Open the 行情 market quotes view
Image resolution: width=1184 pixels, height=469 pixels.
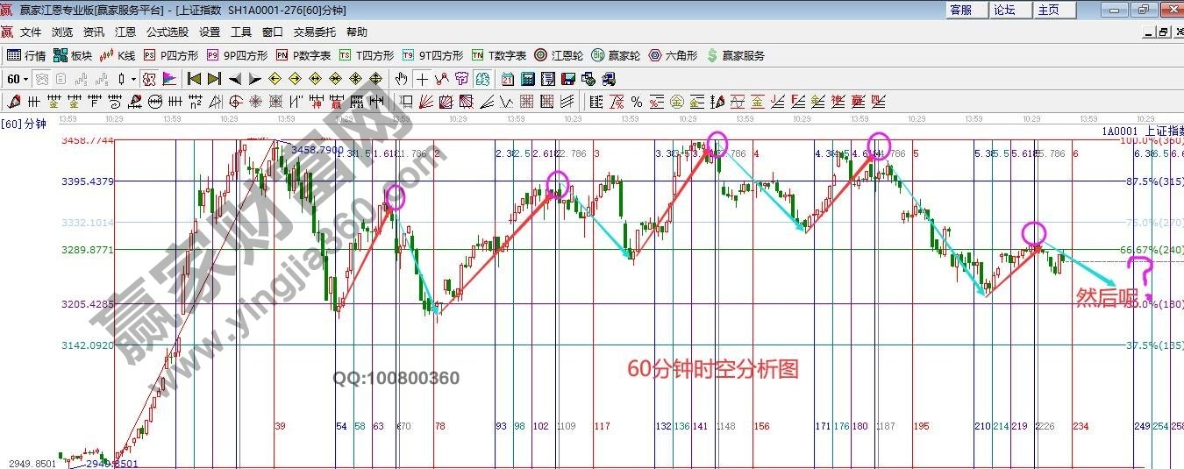[x=26, y=55]
